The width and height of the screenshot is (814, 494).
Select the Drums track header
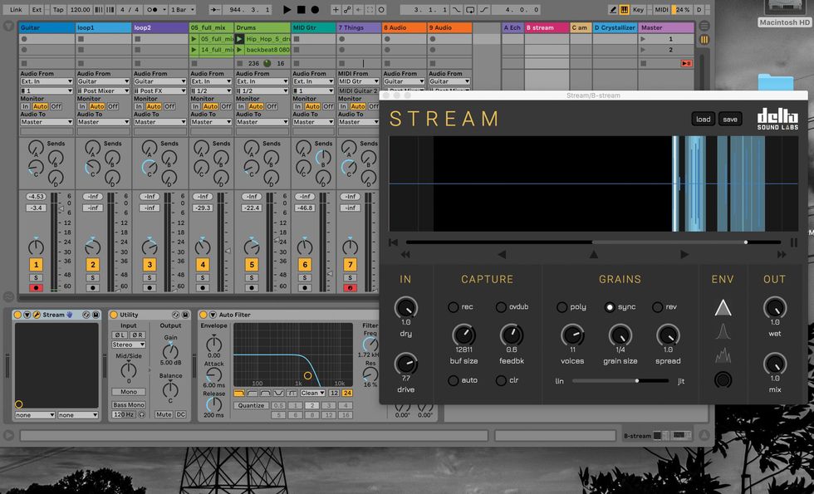click(262, 27)
